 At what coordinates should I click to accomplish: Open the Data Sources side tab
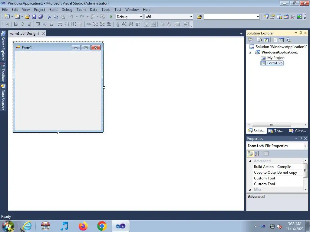tap(3, 97)
